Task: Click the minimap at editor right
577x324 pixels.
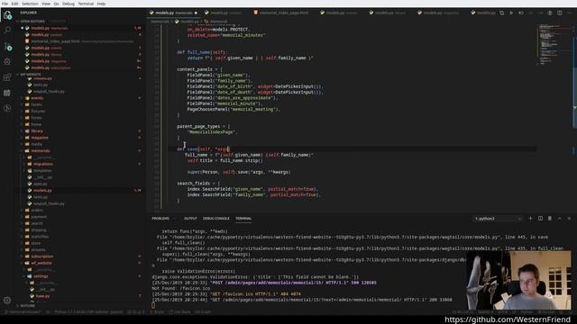Action: [555, 45]
